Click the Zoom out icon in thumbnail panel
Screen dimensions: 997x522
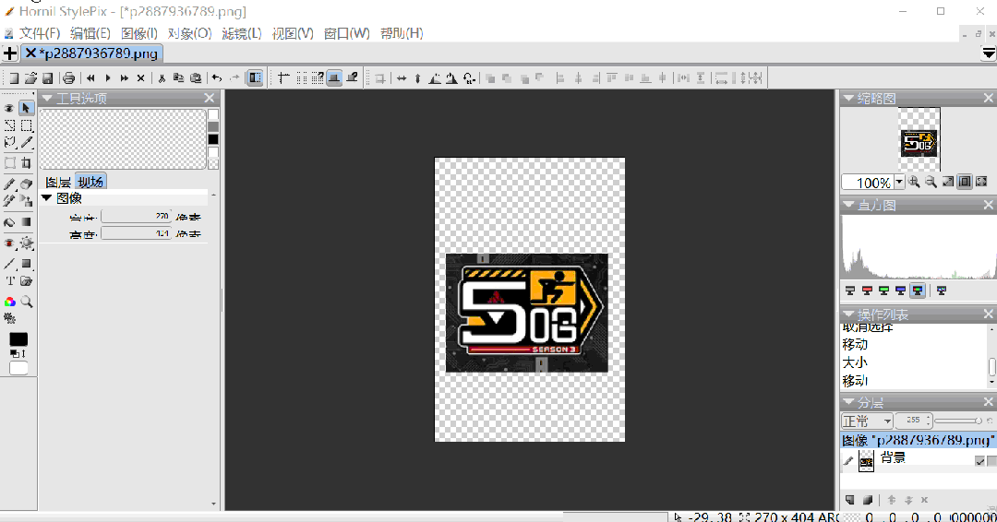tap(931, 183)
